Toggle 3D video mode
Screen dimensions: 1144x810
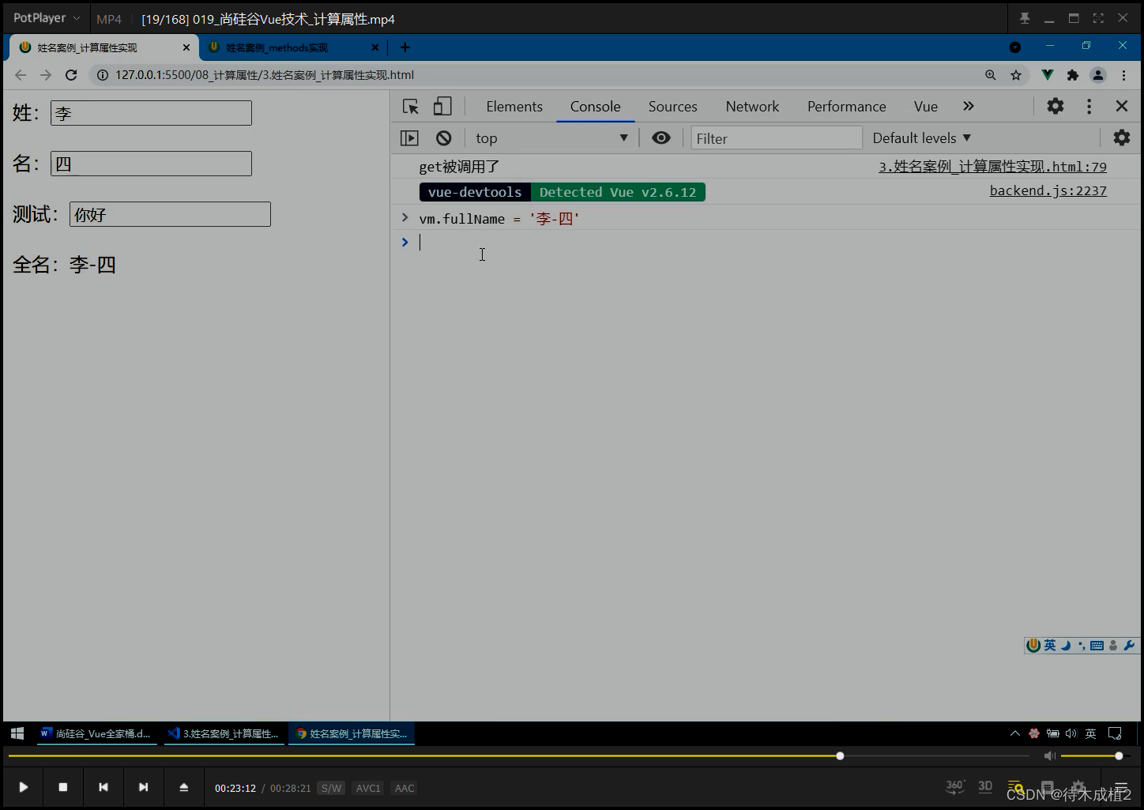click(x=985, y=786)
